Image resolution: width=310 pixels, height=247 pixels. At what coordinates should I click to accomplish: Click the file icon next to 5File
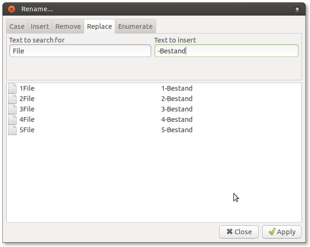coord(13,130)
